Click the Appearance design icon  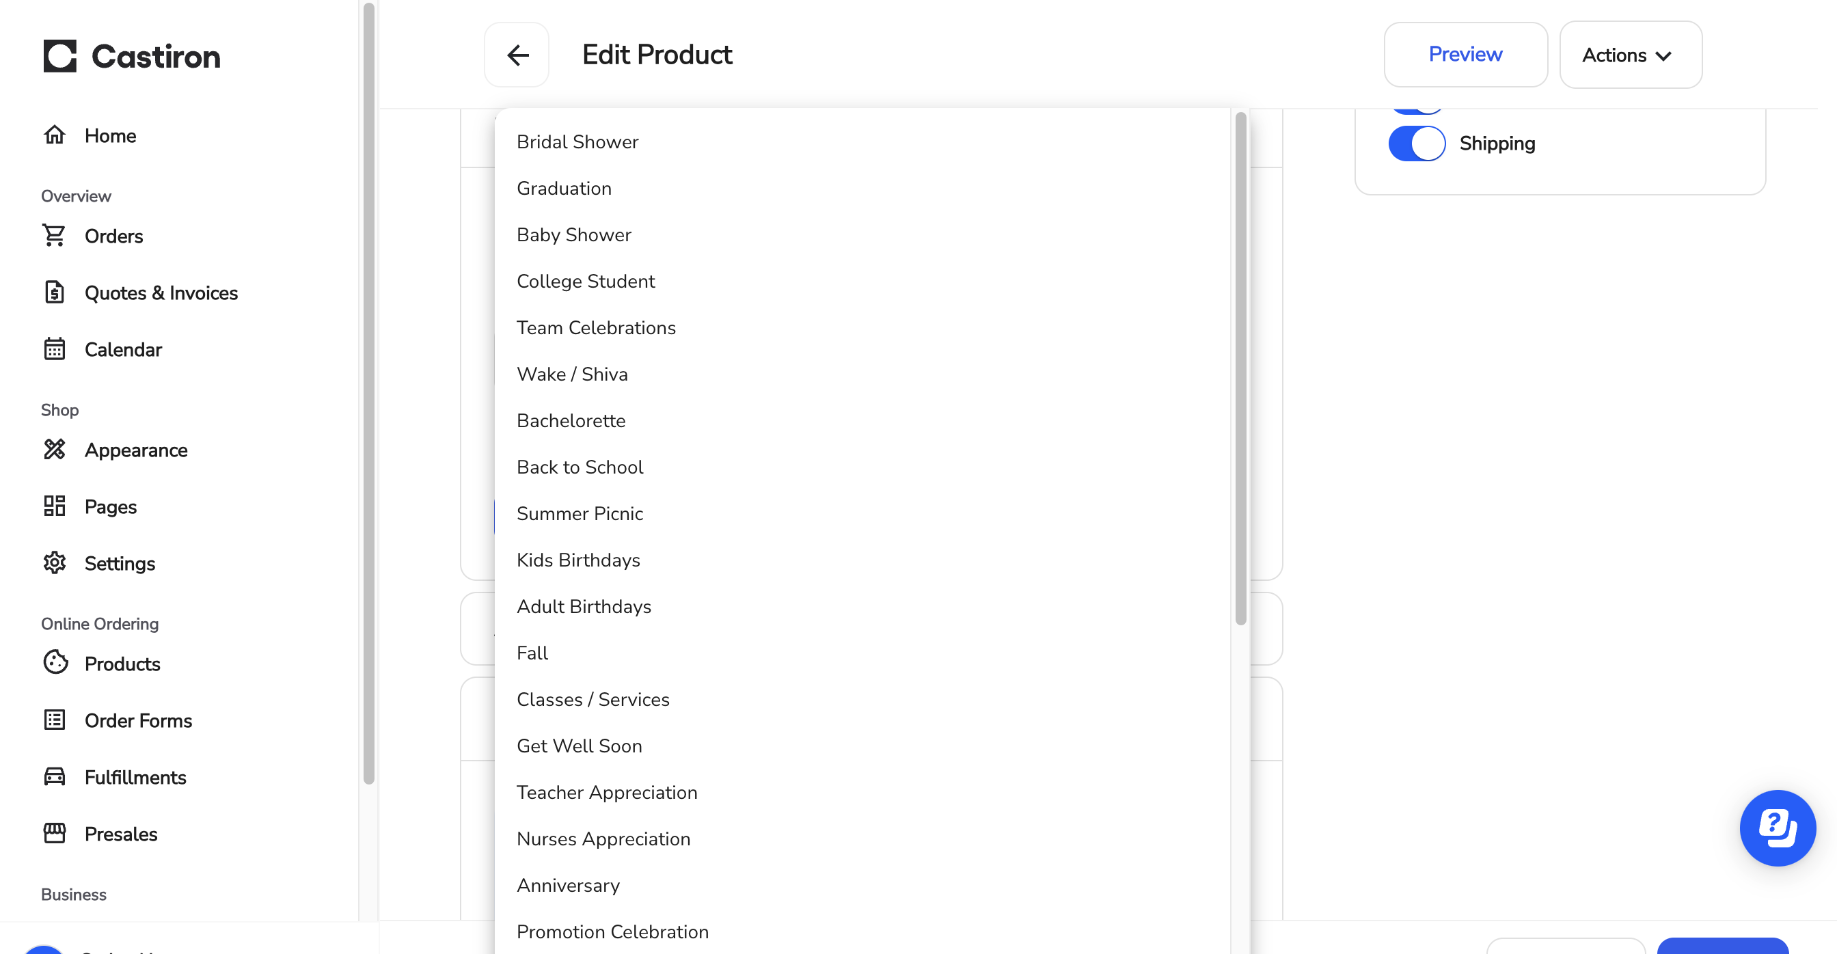(54, 450)
